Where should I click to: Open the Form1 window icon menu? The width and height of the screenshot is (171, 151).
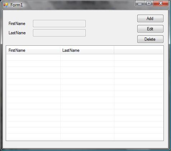click(x=6, y=5)
